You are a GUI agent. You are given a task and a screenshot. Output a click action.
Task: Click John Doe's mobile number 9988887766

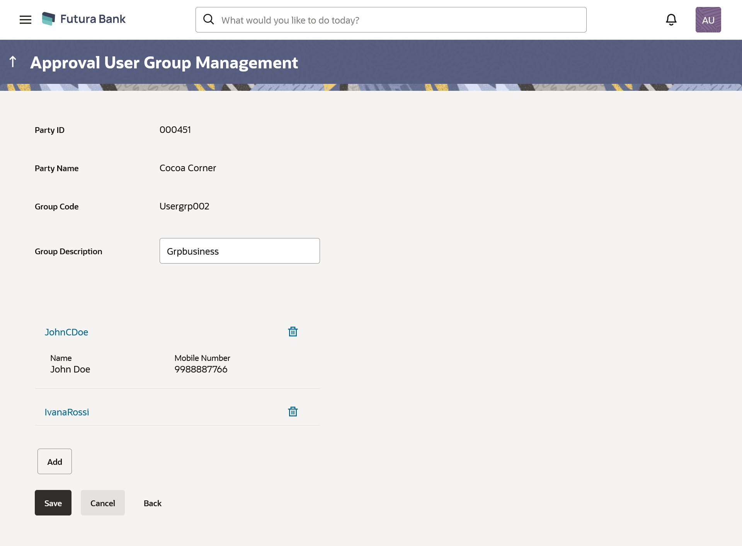point(201,369)
